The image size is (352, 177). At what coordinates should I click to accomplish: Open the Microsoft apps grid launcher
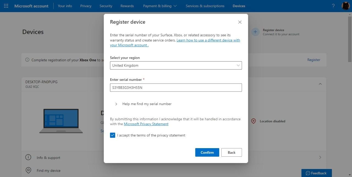[6, 6]
